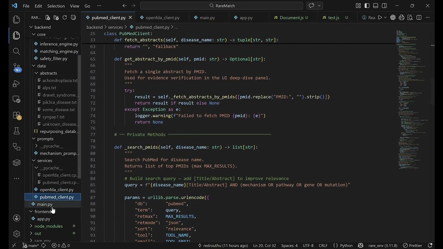Viewport: 443px width, 249px height.
Task: Open the Testing flask view
Action: (16, 131)
